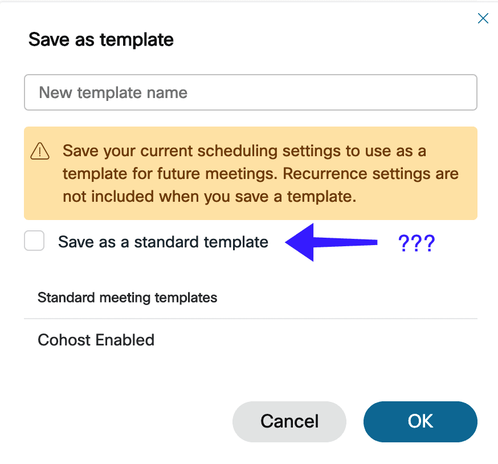498x464 pixels.
Task: Click the blue arrow annotation
Action: tap(331, 242)
